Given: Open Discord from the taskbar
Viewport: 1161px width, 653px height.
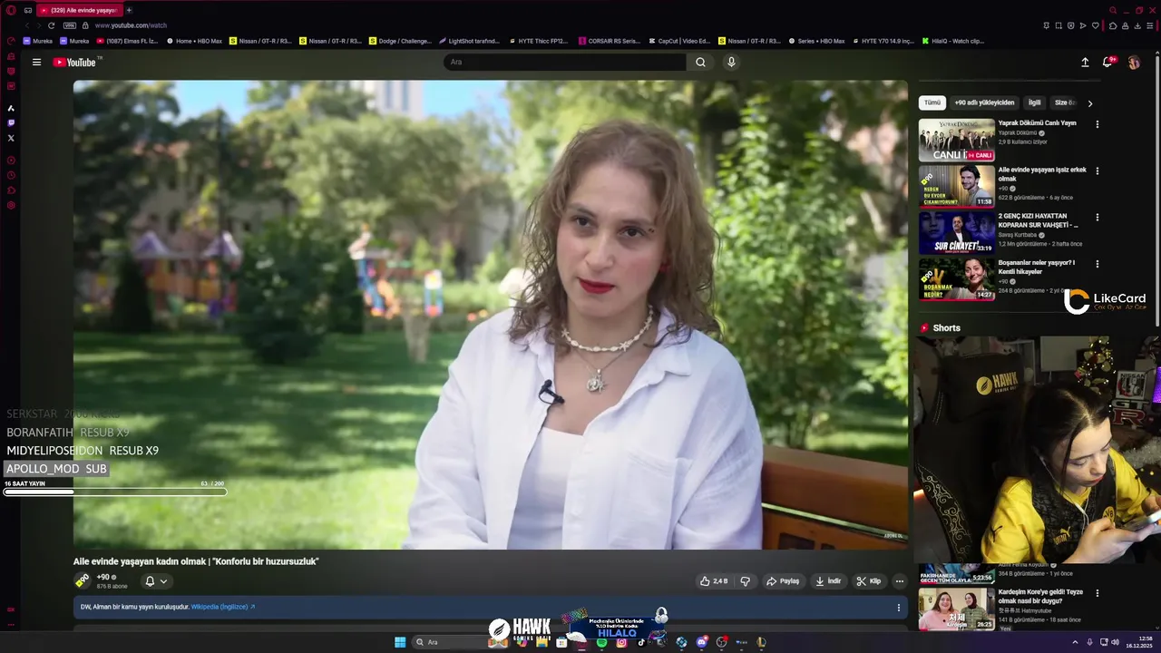Looking at the screenshot, I should pyautogui.click(x=701, y=642).
